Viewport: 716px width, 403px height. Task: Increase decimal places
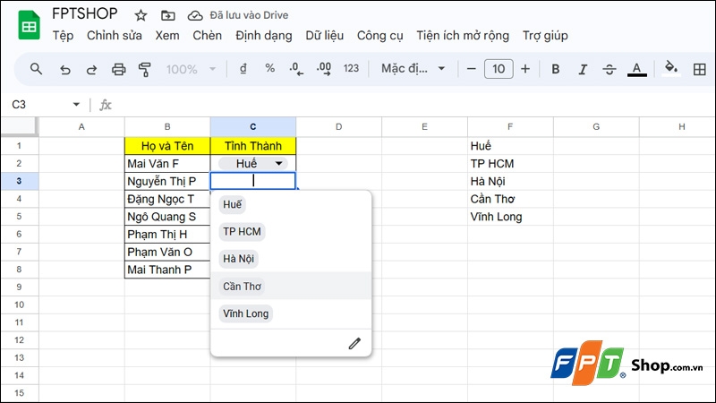pyautogui.click(x=324, y=69)
